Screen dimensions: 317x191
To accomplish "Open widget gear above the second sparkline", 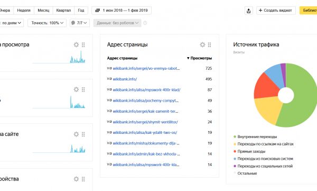I will point(76,89).
